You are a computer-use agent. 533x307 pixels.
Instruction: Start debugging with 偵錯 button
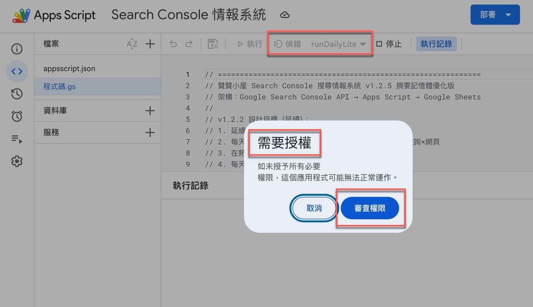(x=288, y=44)
